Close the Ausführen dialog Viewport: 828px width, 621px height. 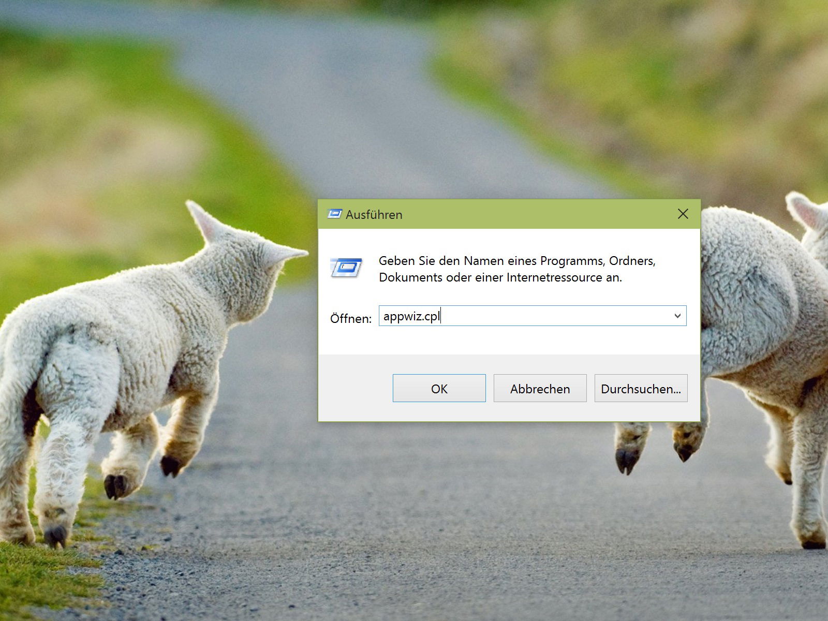pos(683,214)
